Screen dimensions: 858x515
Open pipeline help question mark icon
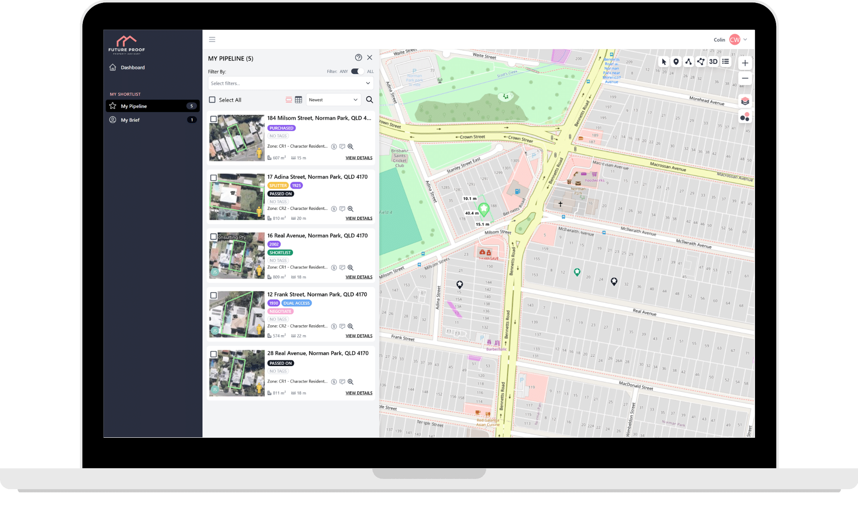359,58
